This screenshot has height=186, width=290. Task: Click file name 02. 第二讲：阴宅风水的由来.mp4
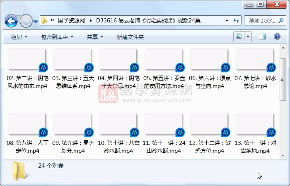tap(27, 82)
